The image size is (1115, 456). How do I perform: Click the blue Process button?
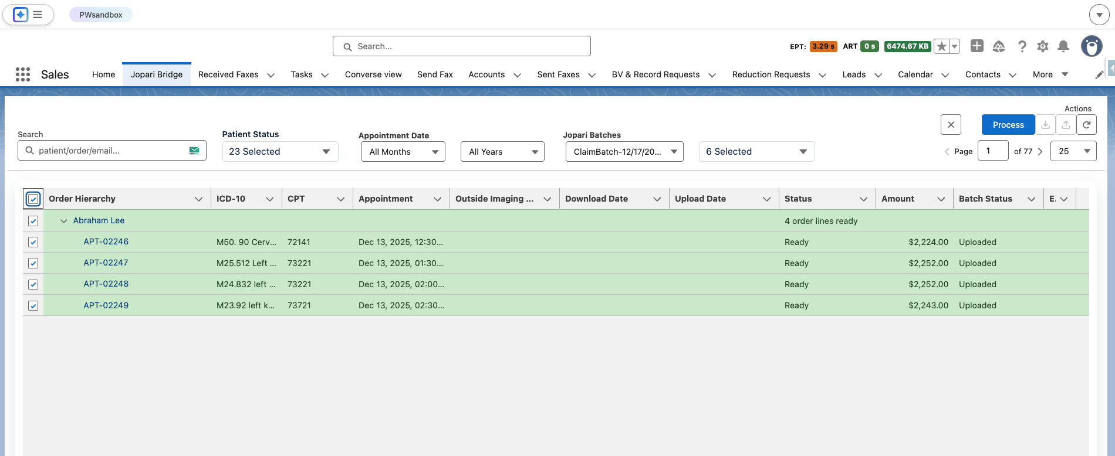coord(1008,125)
